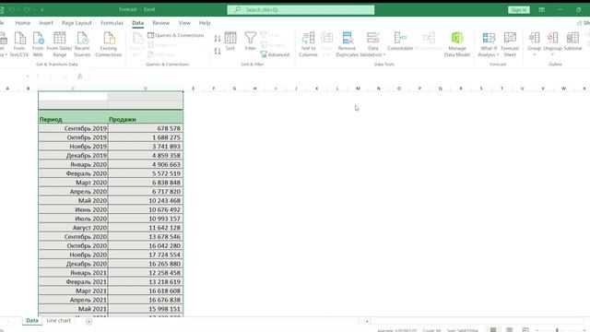Open the Insert ribbon tab
This screenshot has width=590, height=332.
pyautogui.click(x=46, y=23)
